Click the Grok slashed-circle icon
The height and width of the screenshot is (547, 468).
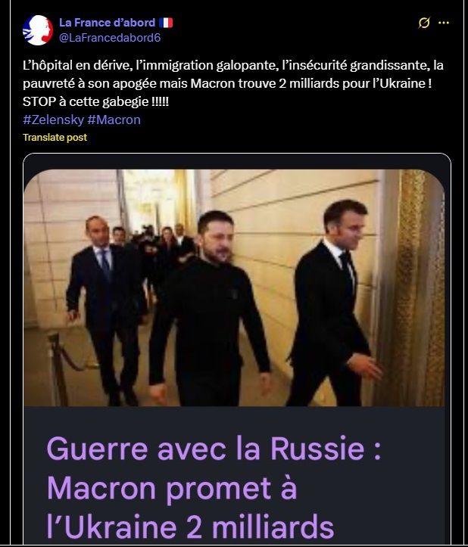423,23
